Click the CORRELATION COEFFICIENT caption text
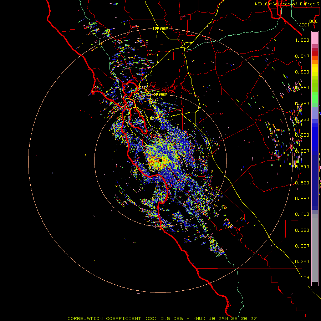Image resolution: width=321 pixels, height=321 pixels. pyautogui.click(x=104, y=319)
